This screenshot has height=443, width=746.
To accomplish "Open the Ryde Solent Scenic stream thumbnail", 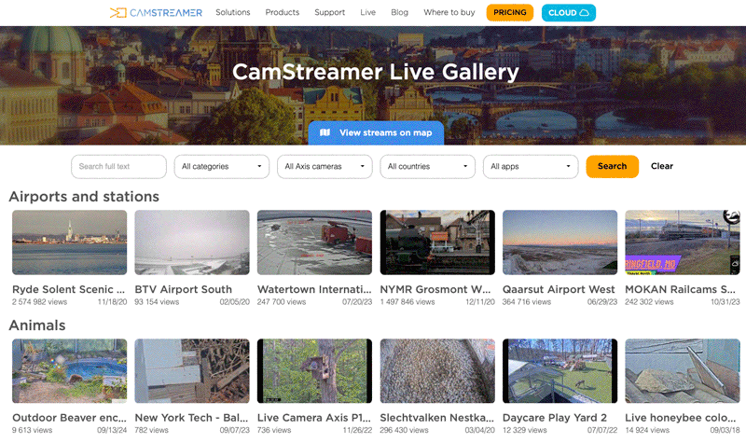I will 69,242.
